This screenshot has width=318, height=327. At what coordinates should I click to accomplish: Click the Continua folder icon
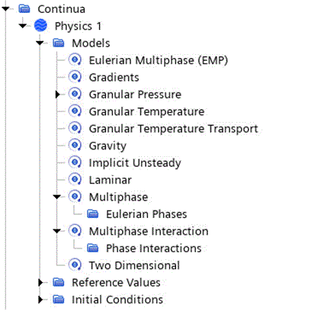tap(24, 8)
